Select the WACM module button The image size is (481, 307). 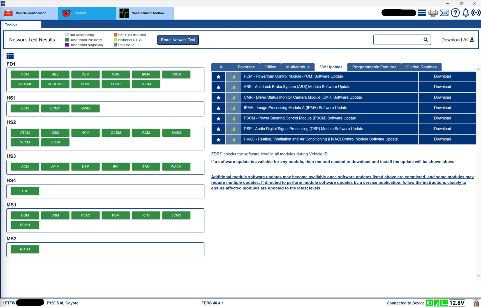click(176, 167)
